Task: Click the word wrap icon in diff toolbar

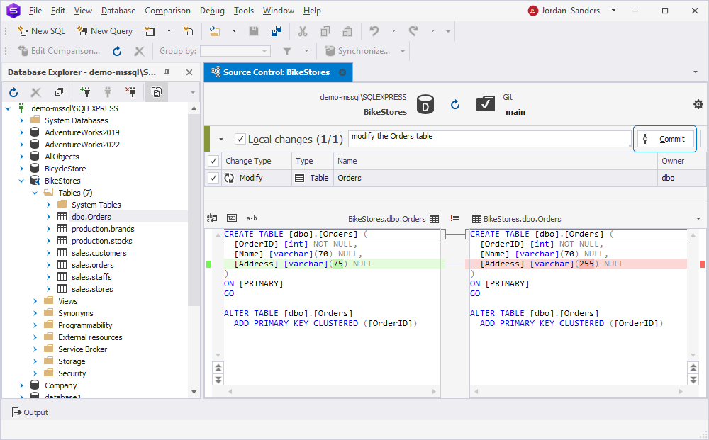Action: [211, 218]
